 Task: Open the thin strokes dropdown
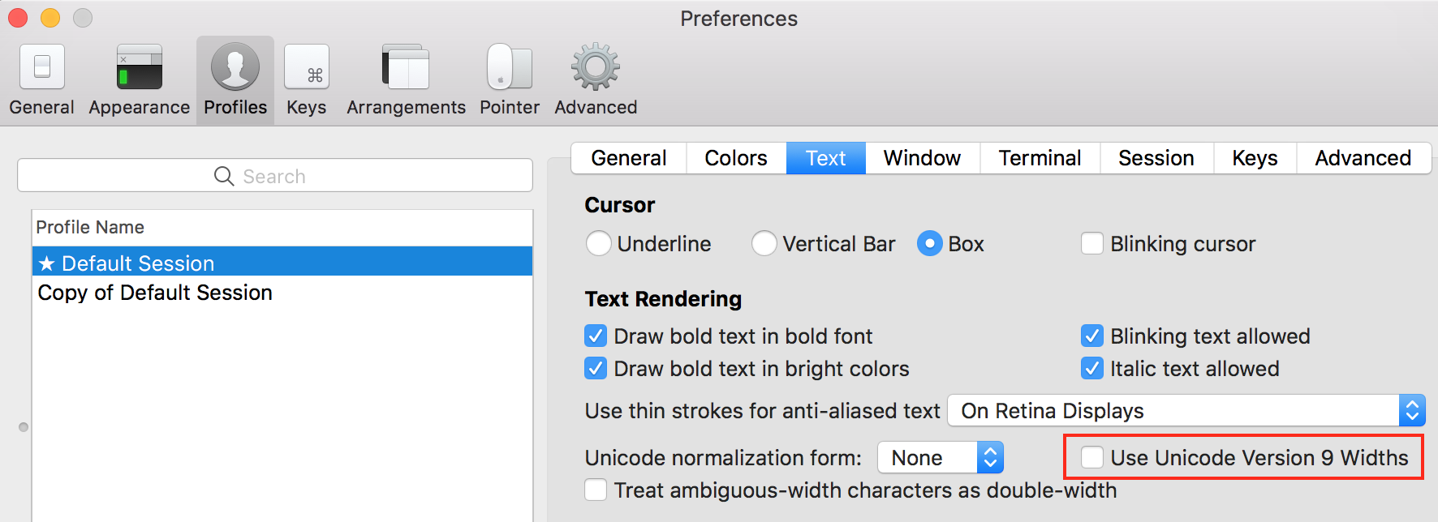pos(1186,411)
